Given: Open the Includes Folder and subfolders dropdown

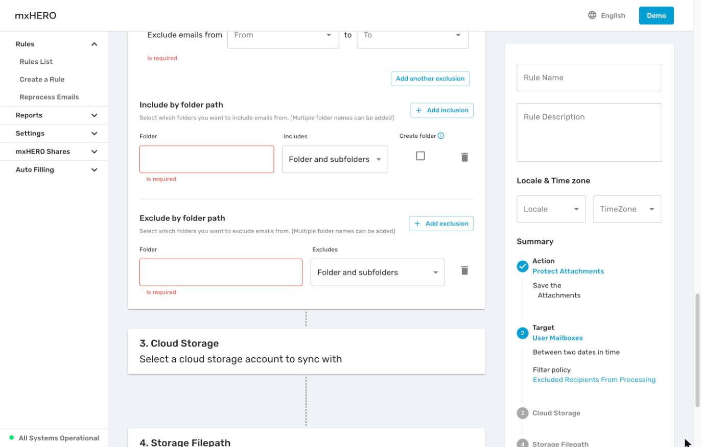Looking at the screenshot, I should coord(335,159).
